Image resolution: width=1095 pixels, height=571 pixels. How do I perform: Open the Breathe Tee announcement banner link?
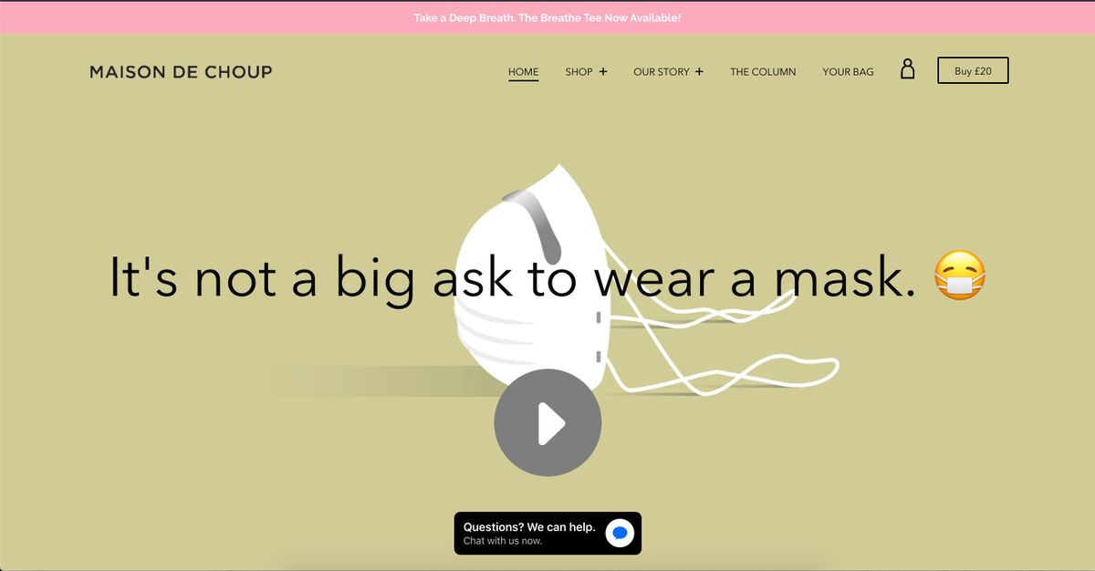coord(547,16)
